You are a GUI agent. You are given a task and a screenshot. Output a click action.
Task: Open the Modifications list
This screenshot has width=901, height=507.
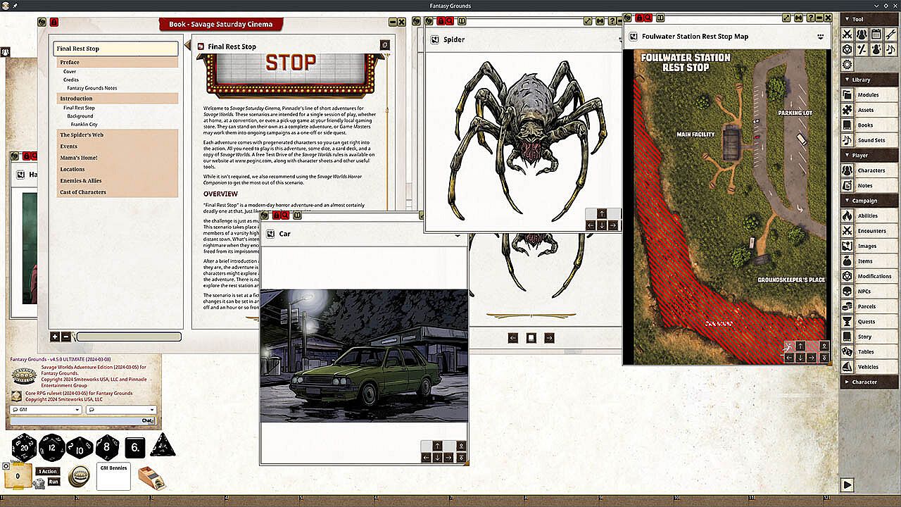[869, 277]
